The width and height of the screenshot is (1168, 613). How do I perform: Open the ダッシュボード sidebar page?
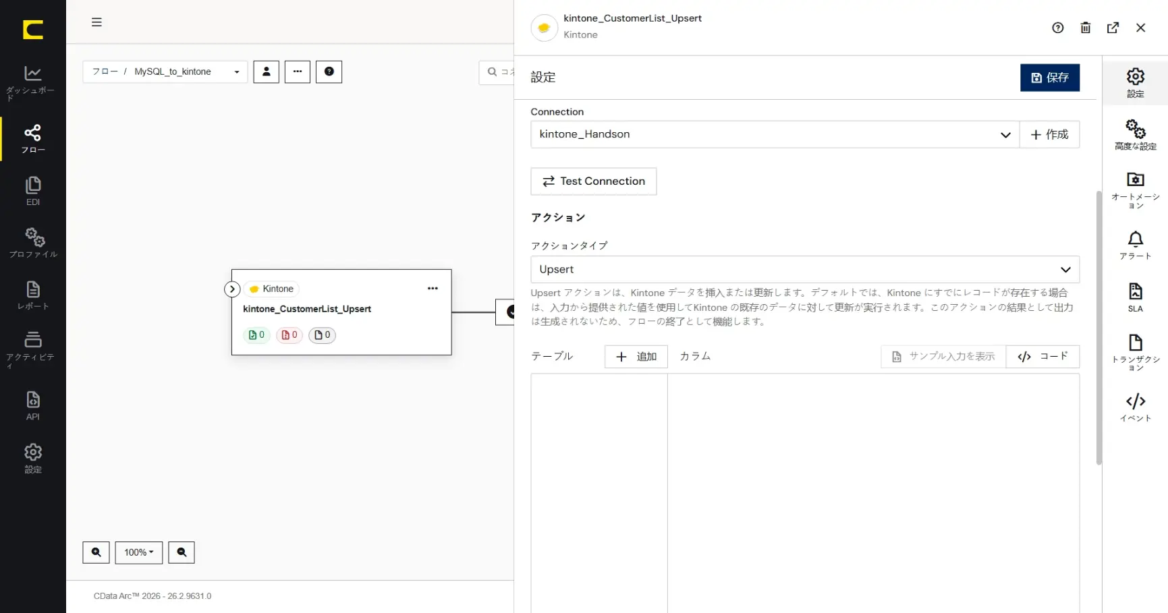point(32,83)
